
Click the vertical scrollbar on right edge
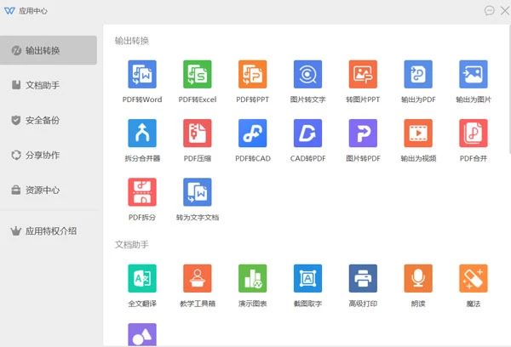[x=509, y=88]
